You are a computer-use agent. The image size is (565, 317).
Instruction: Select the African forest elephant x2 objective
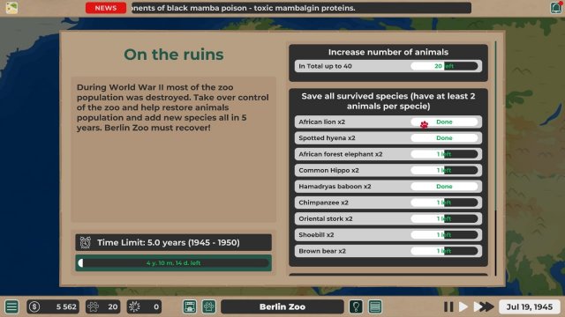point(388,154)
